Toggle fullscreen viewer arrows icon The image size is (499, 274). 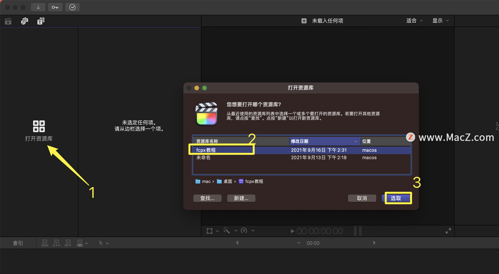coord(448,231)
